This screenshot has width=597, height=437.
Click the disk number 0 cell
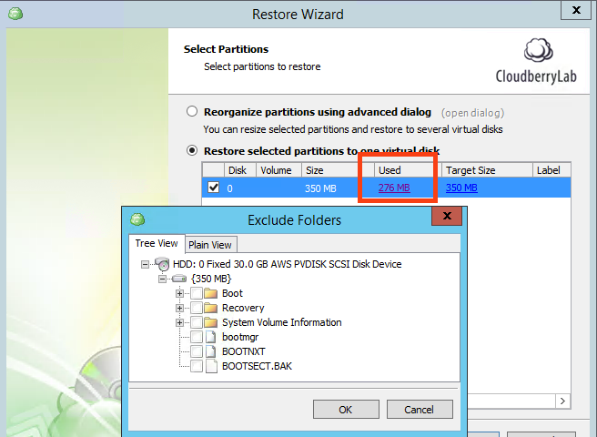pyautogui.click(x=229, y=188)
